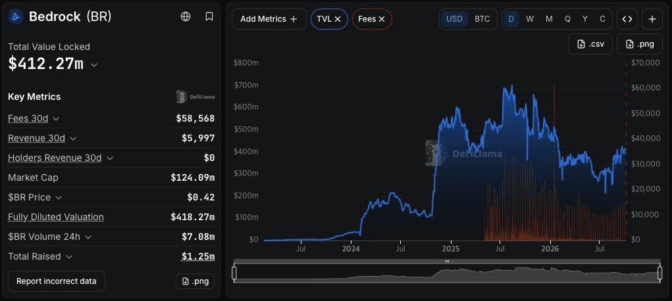Click the $0.42 price value
The height and width of the screenshot is (301, 672).
(201, 197)
